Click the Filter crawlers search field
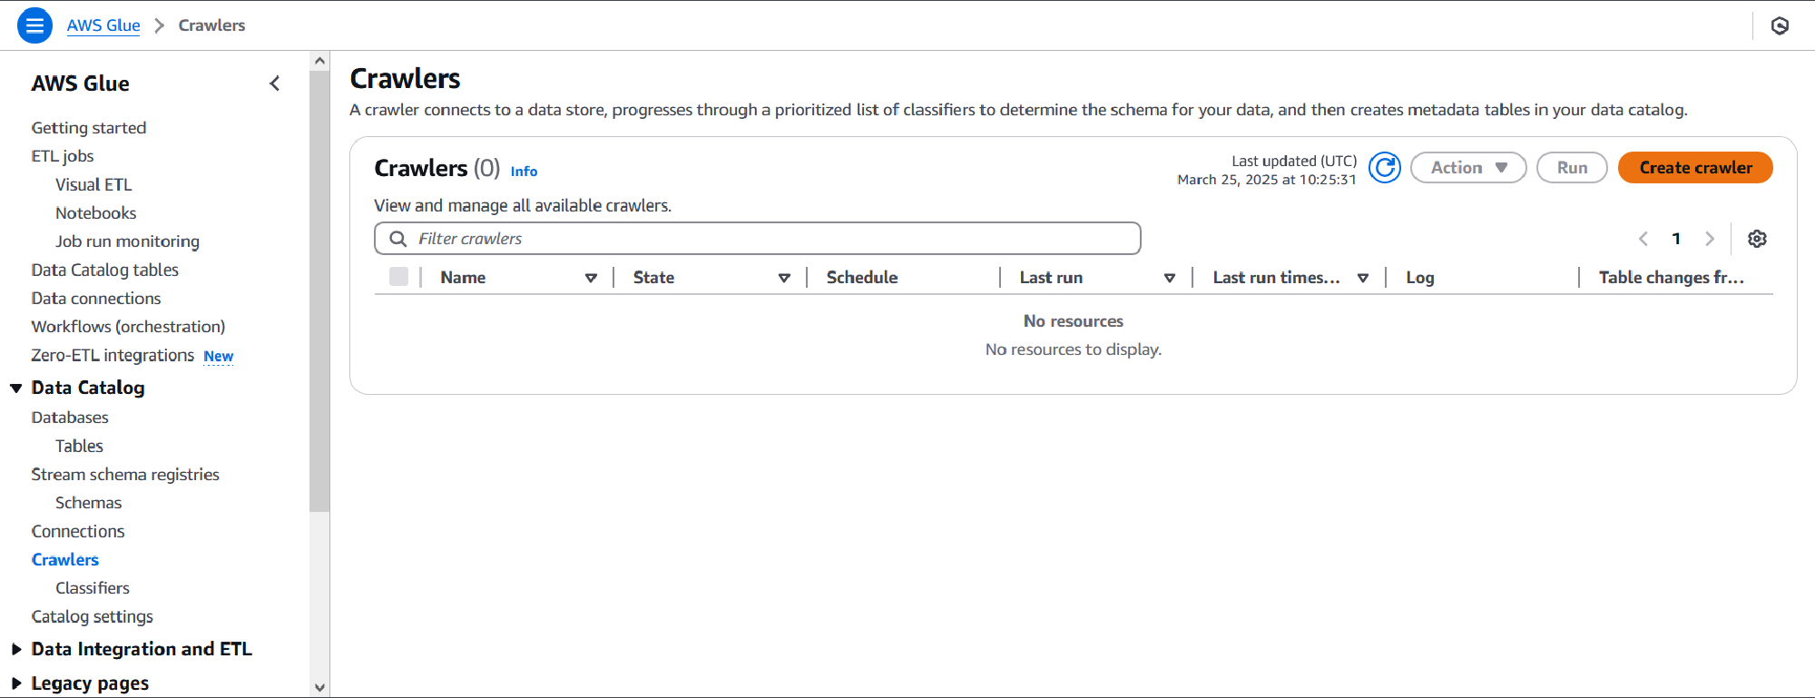Image resolution: width=1815 pixels, height=698 pixels. [x=757, y=239]
